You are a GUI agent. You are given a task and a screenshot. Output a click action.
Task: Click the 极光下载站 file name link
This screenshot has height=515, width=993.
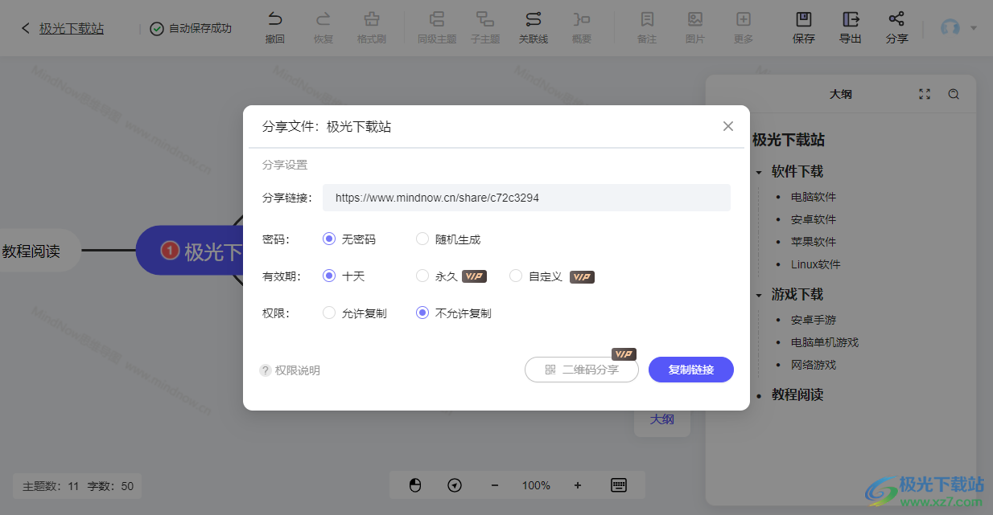pos(72,28)
